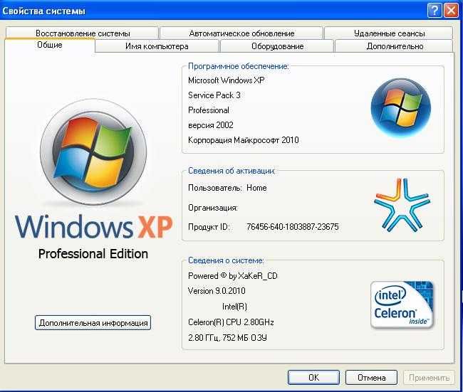The height and width of the screenshot is (392, 463).
Task: Click the Сведения о системе label
Action: [x=226, y=260]
